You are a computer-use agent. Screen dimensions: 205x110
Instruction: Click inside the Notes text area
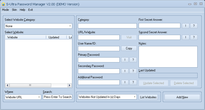(x=168, y=57)
